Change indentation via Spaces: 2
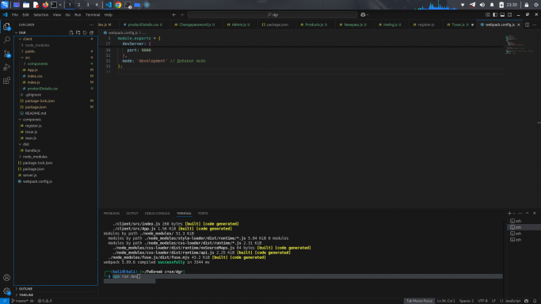 click(466, 301)
